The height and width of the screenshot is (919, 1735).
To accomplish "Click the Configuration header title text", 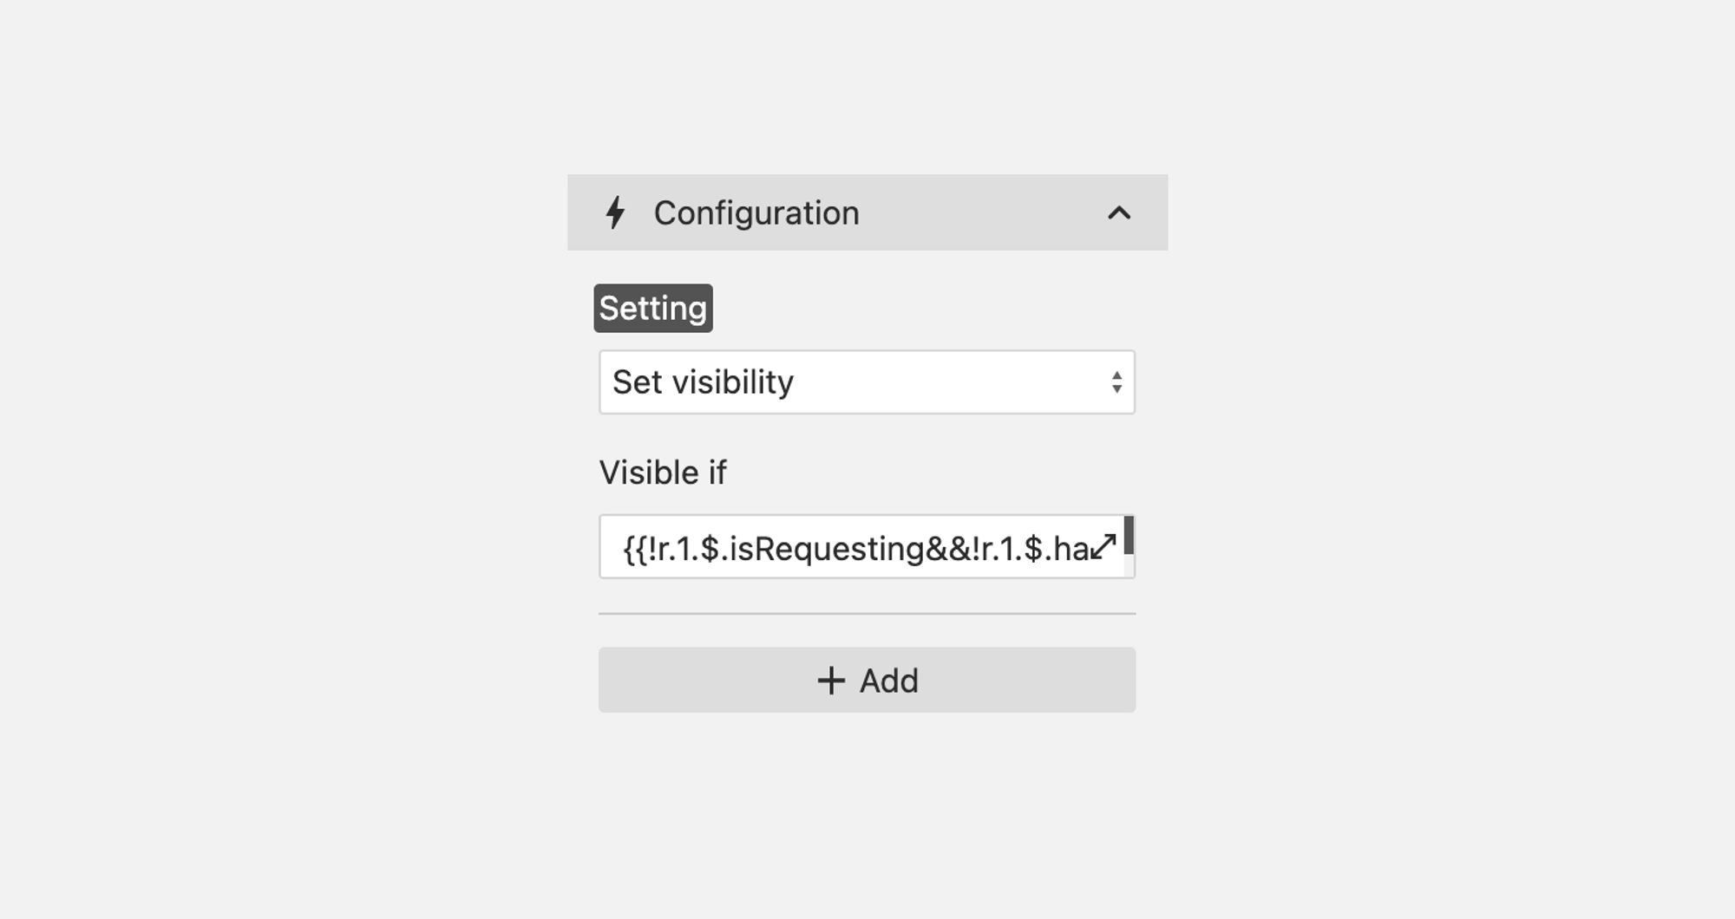I will tap(756, 212).
